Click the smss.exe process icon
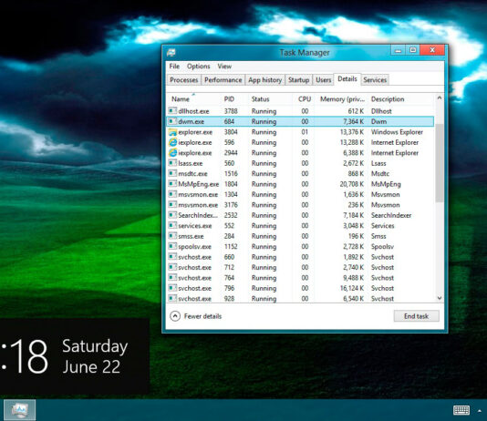 click(172, 236)
